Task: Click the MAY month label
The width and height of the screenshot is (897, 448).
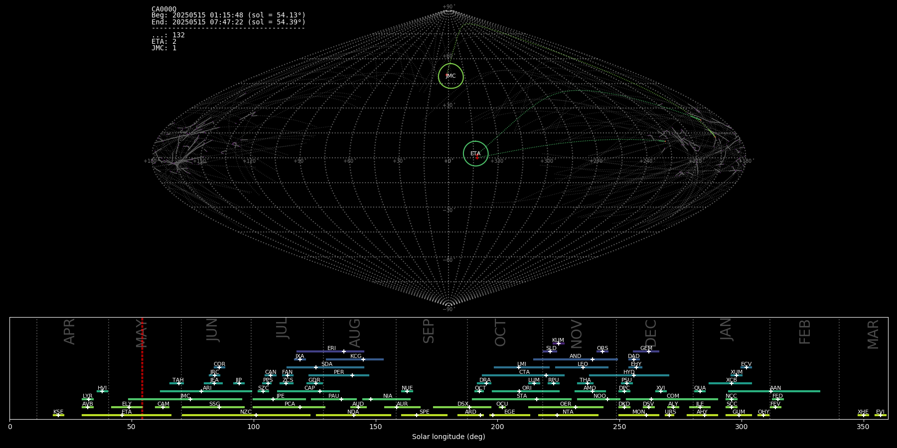Action: click(x=142, y=334)
